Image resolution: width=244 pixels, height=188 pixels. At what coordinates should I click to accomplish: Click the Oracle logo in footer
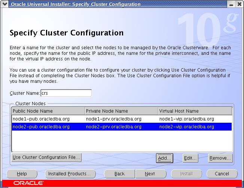tap(28, 183)
